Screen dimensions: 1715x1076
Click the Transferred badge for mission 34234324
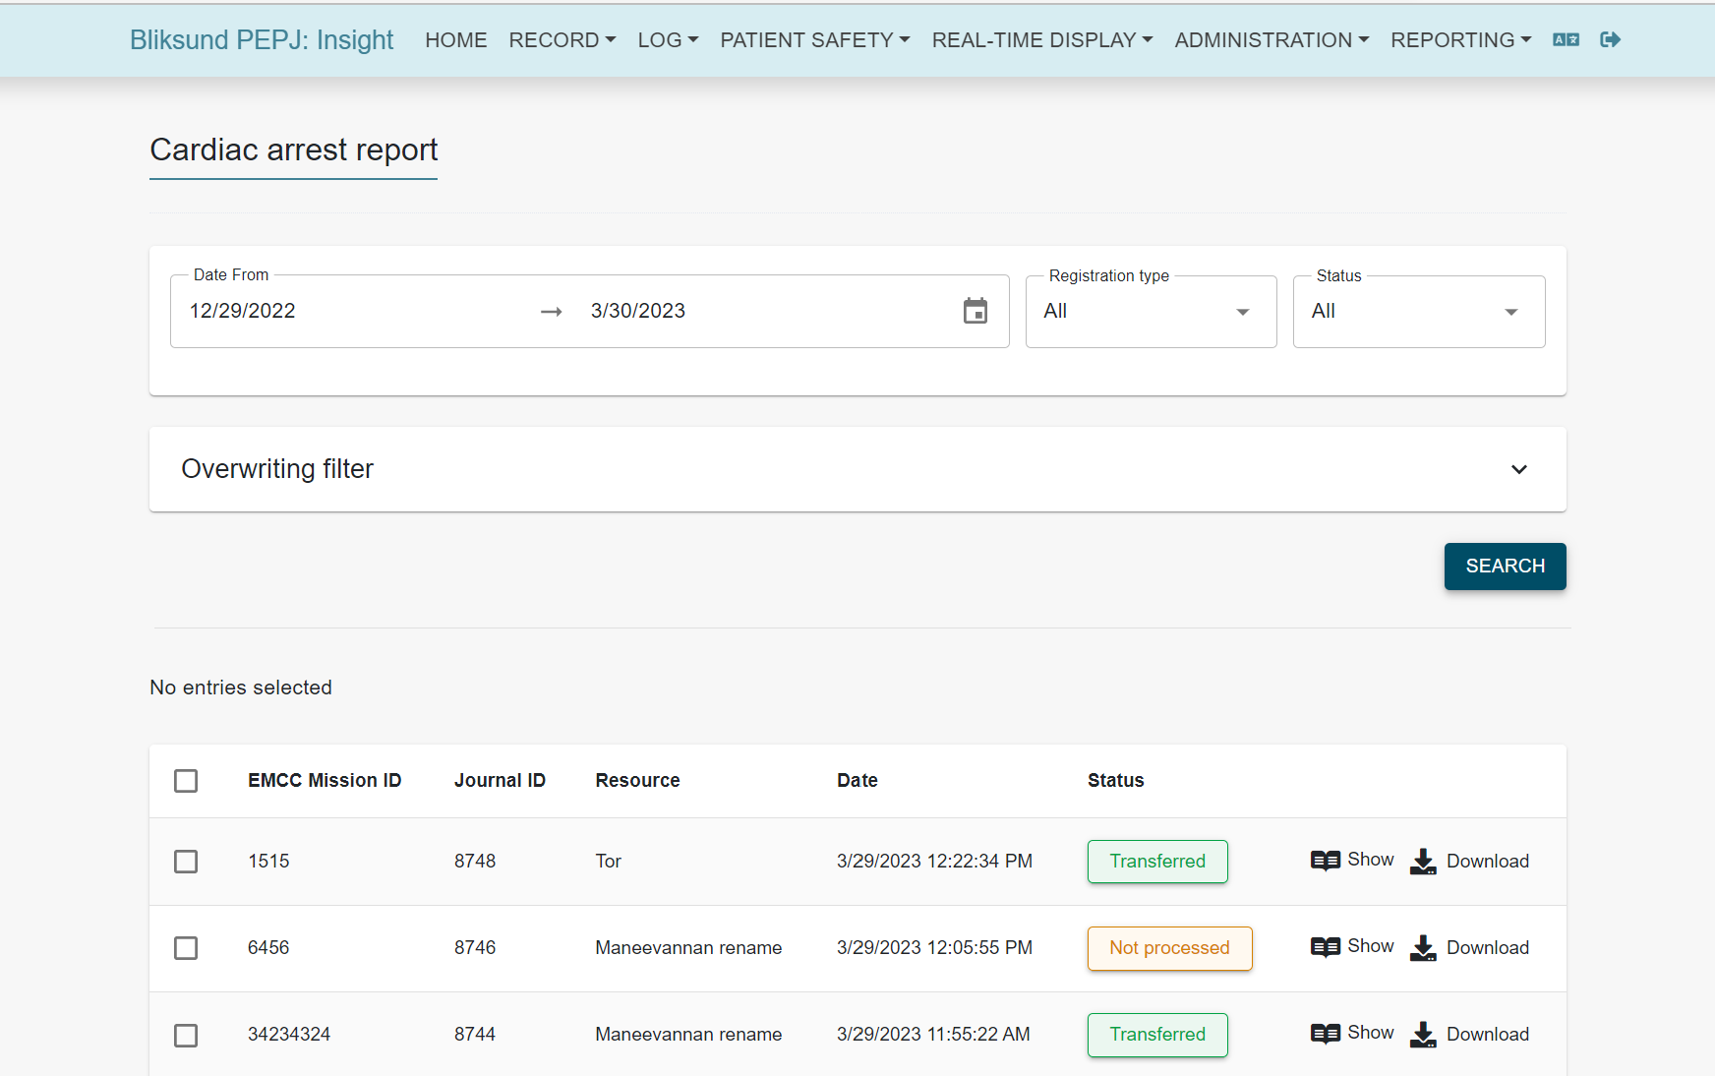pyautogui.click(x=1157, y=1035)
